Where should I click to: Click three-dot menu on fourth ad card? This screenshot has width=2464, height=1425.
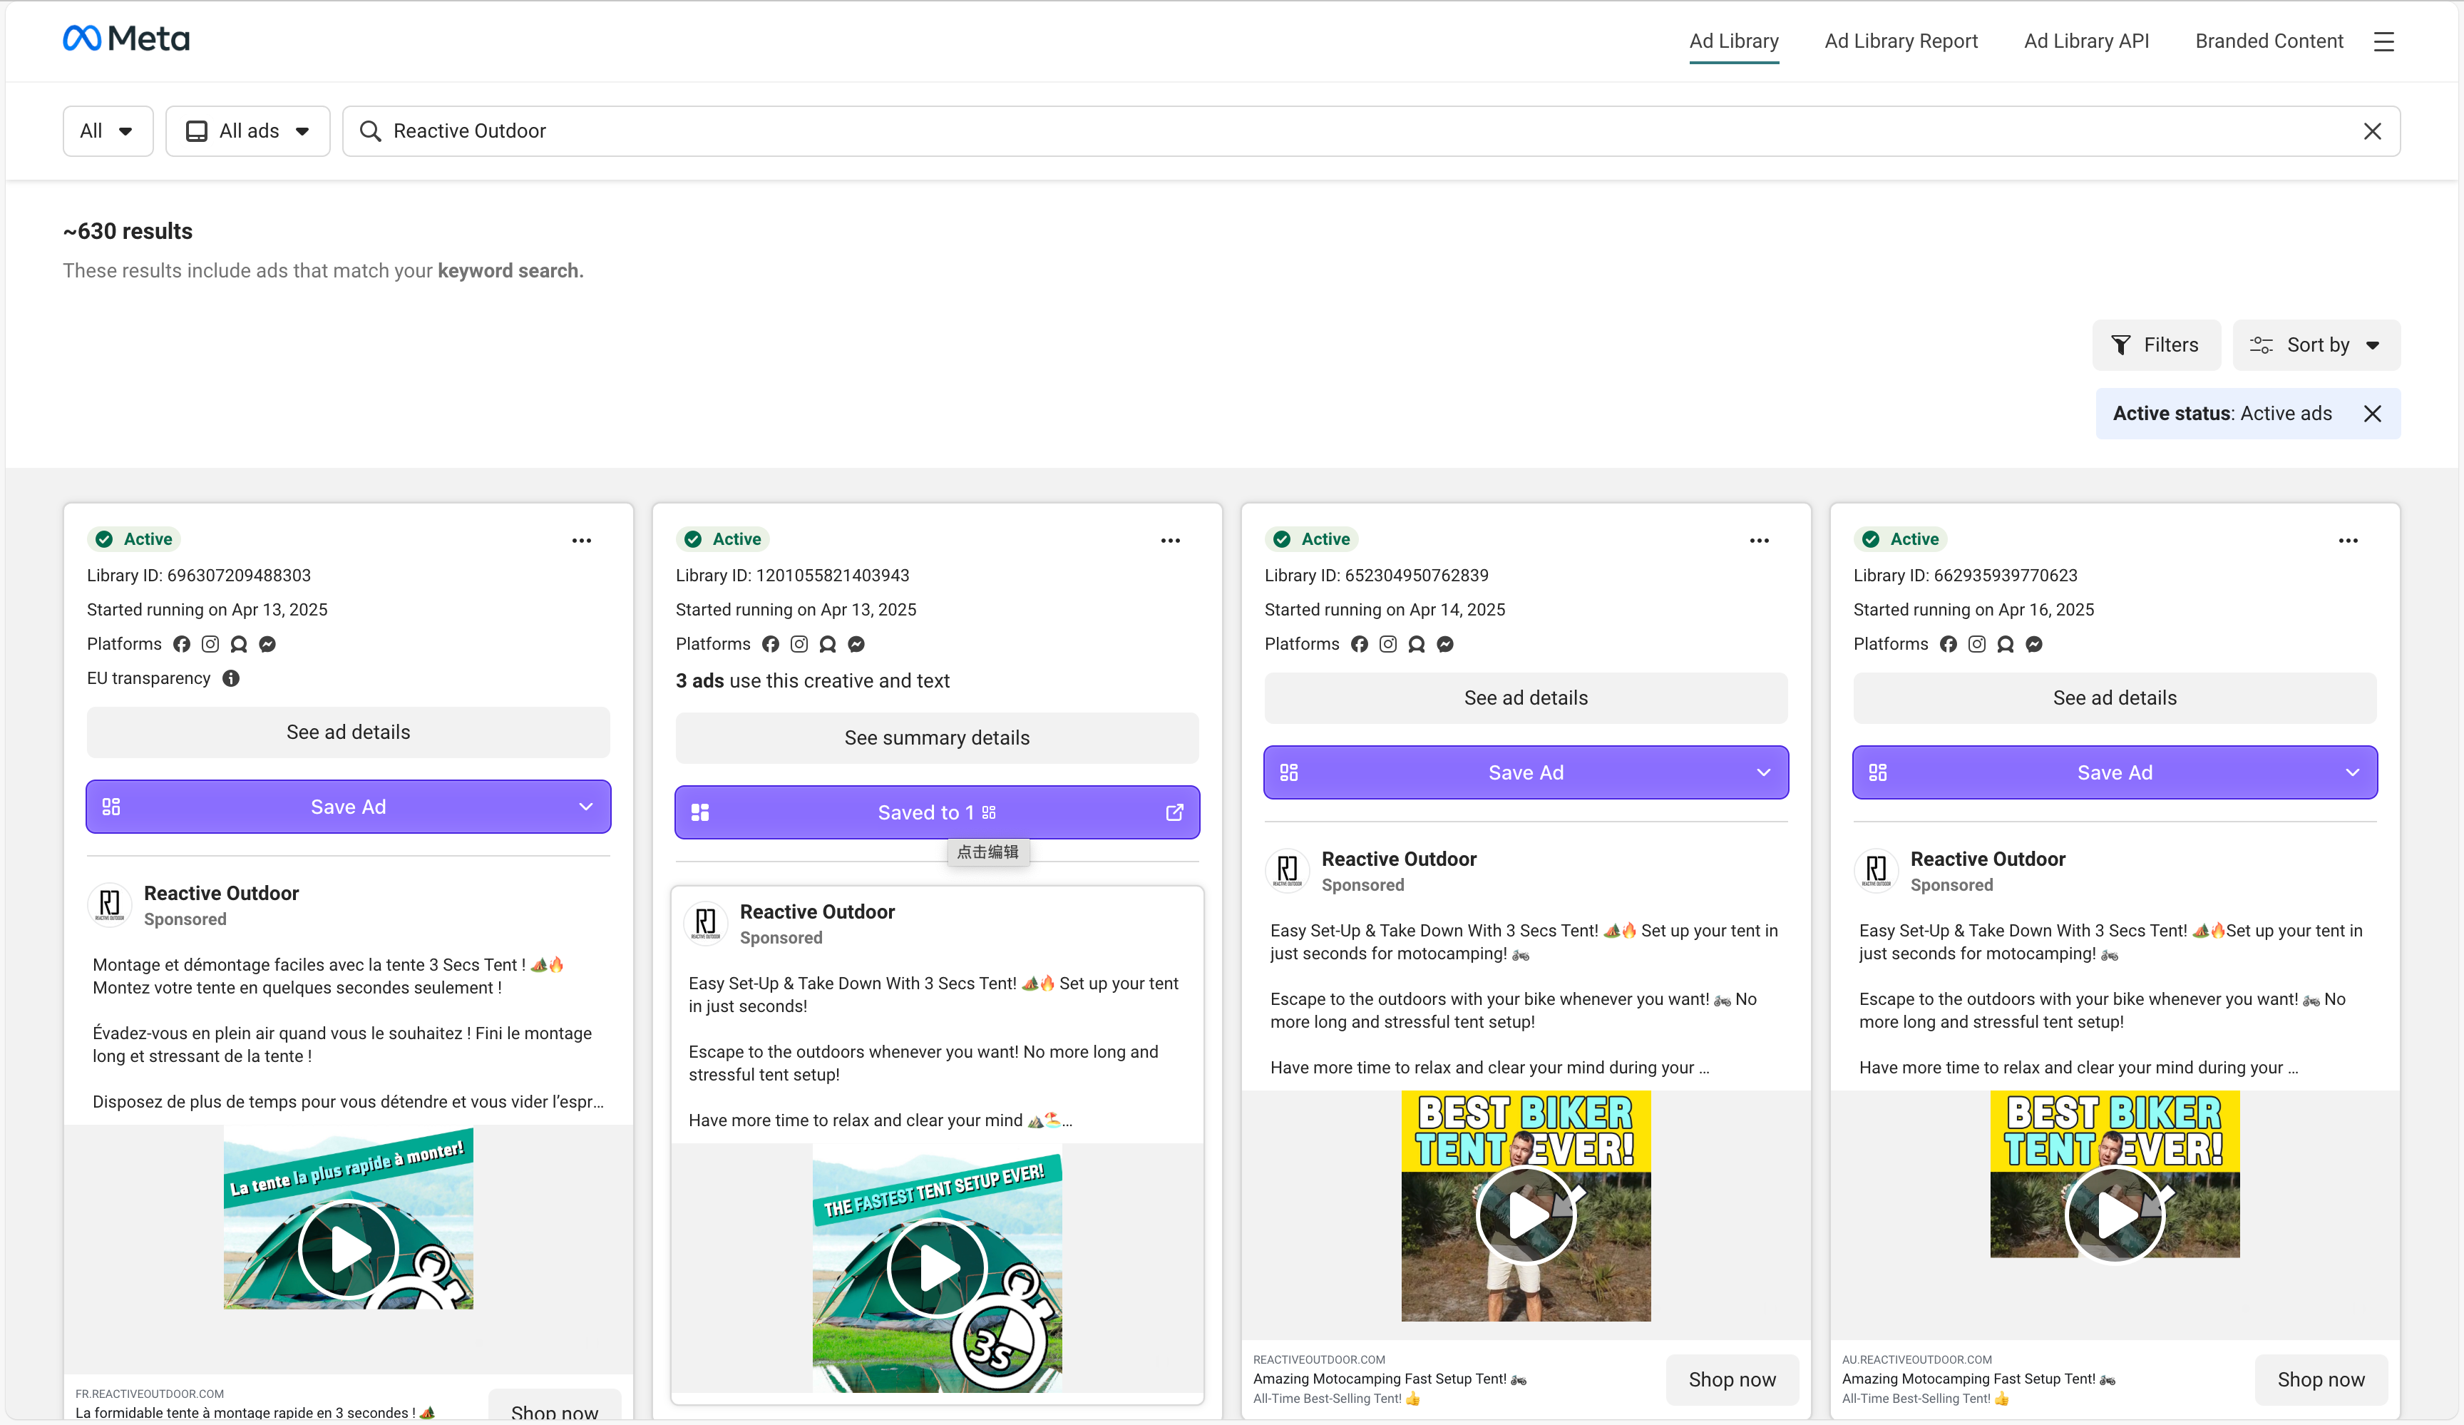point(2348,541)
